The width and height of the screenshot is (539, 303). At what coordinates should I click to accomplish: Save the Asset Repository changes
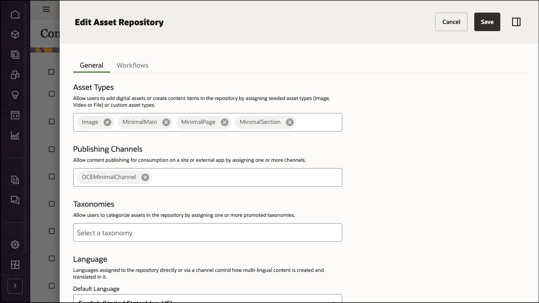(x=487, y=21)
